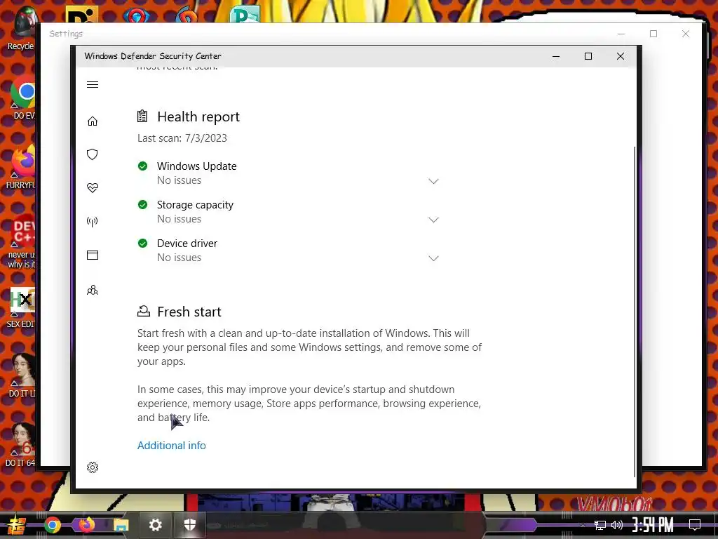Image resolution: width=718 pixels, height=539 pixels.
Task: Close the Settings window behind
Action: tap(686, 34)
